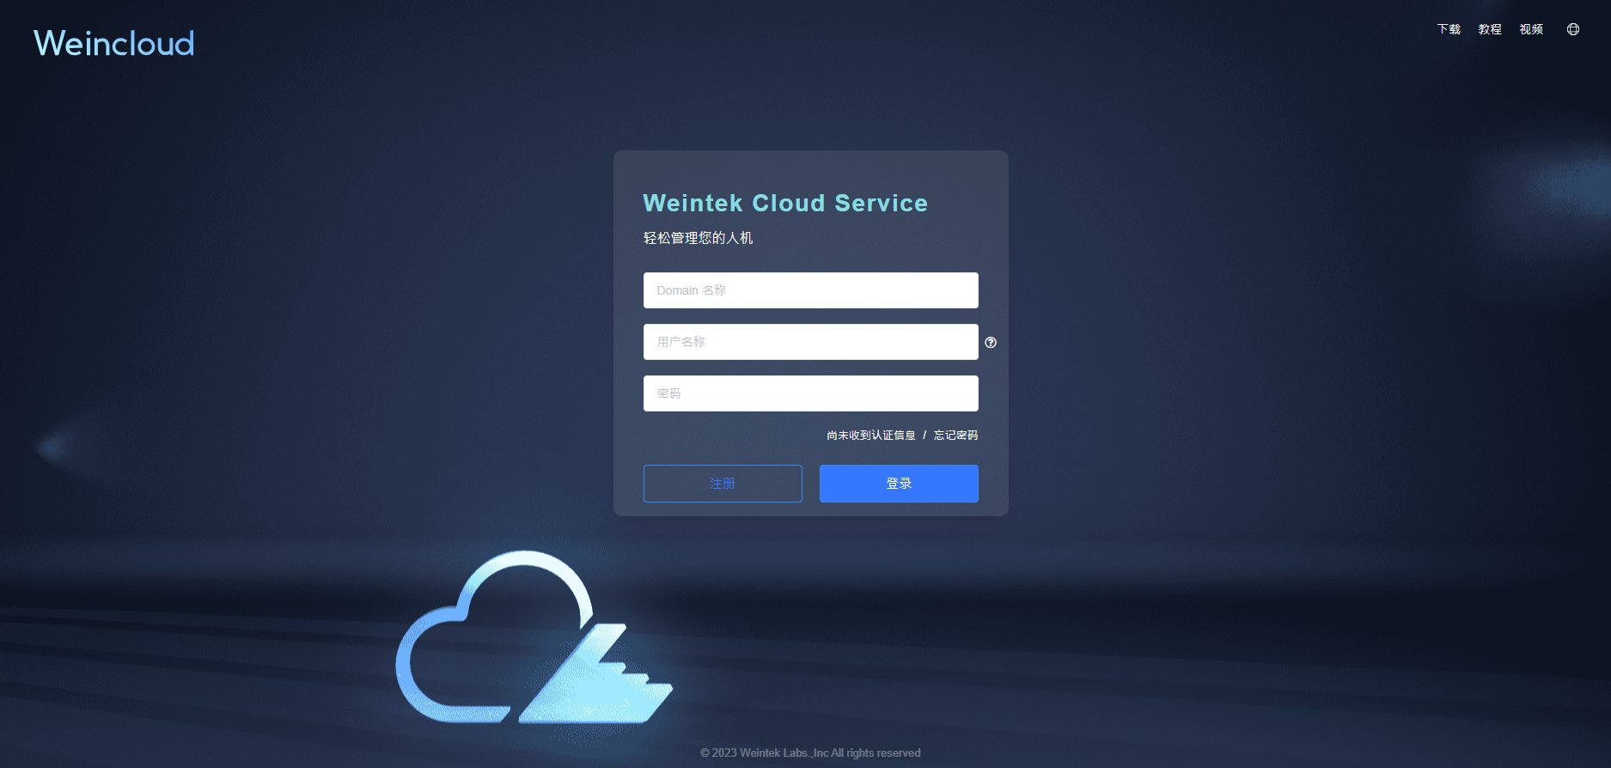The width and height of the screenshot is (1611, 768).
Task: Open the 视频 menu link
Action: [1531, 29]
